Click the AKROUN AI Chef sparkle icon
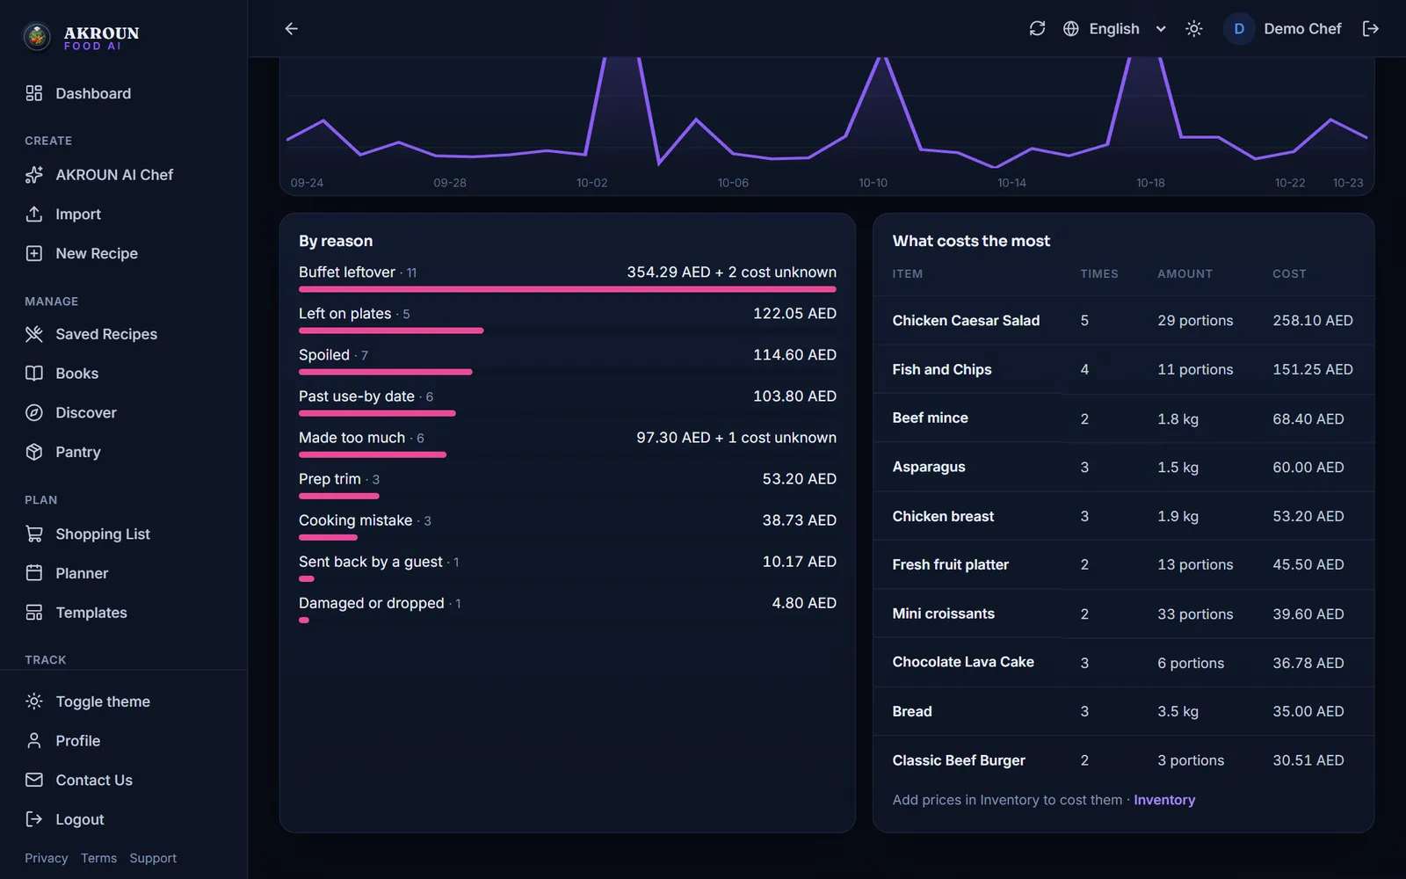Screen dimensions: 1406x879 click(x=34, y=175)
